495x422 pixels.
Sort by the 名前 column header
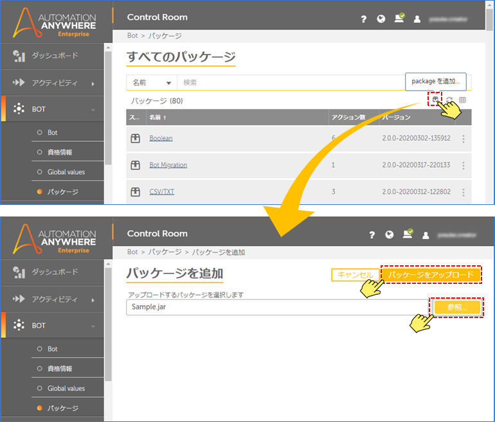click(x=157, y=118)
